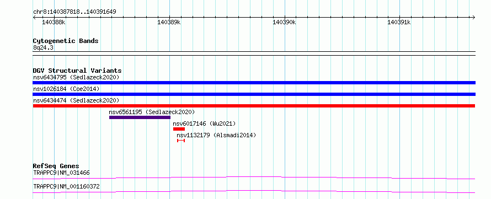Select the magenta line of TRAPPC9|NM_001160372
This screenshot has height=199, width=491.
click(254, 191)
